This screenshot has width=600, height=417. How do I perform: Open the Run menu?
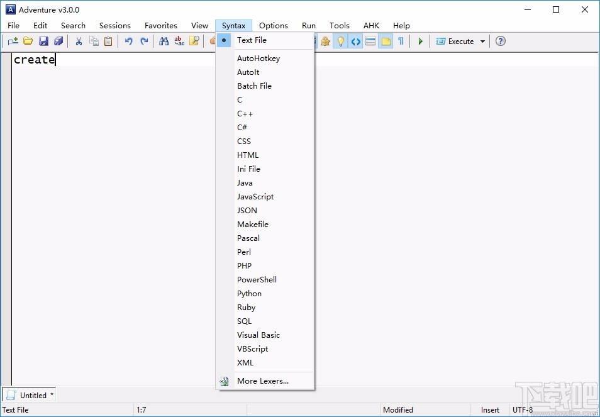click(x=308, y=26)
